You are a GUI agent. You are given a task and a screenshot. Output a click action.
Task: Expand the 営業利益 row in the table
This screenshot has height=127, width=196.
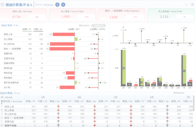(x=2, y=121)
